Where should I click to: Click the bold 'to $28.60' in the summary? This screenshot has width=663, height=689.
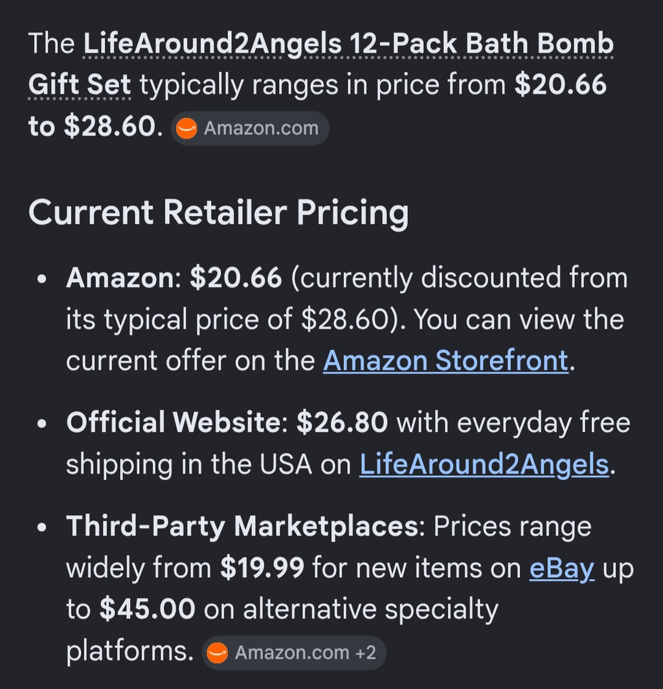(93, 127)
